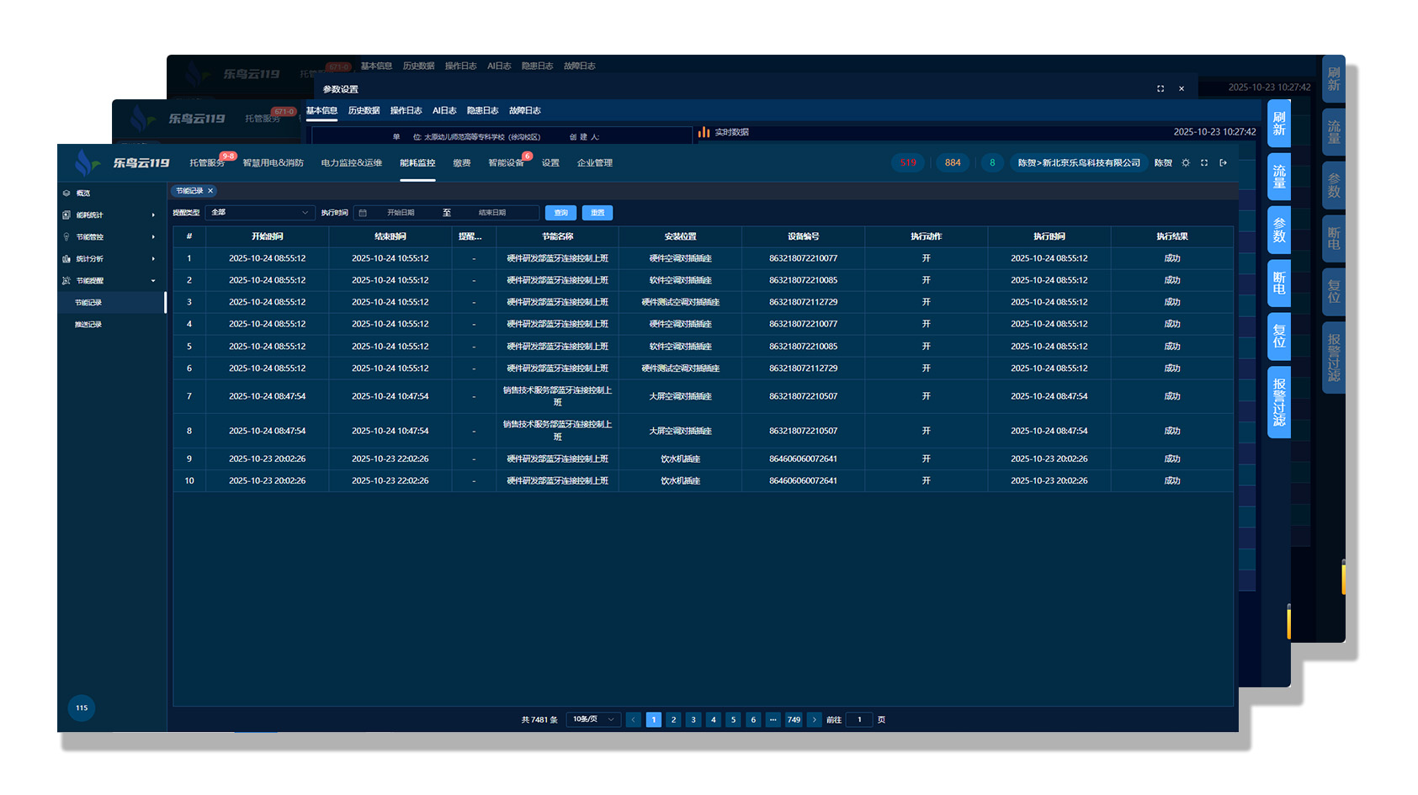Open the 10条/页 page size dropdown
Viewport: 1418px width, 795px height.
[593, 720]
